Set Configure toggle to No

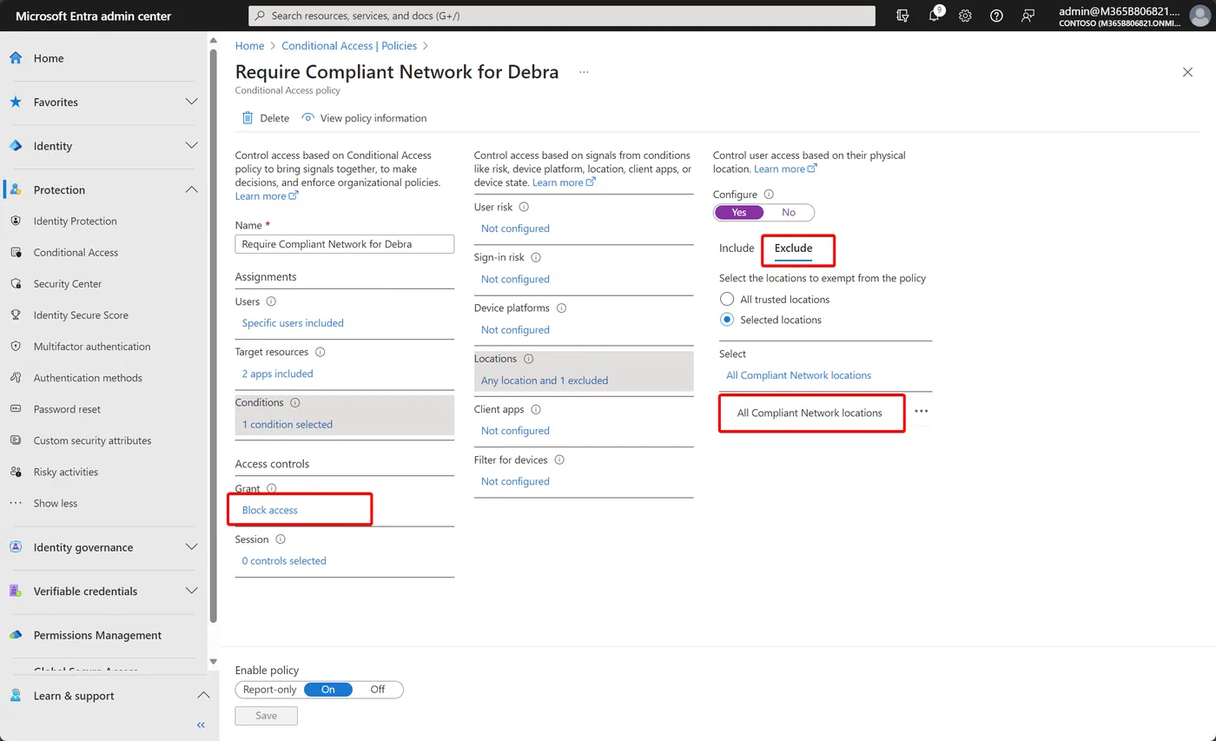click(x=789, y=213)
